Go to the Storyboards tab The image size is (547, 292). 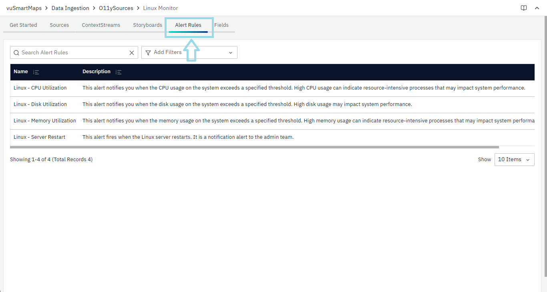click(x=147, y=25)
